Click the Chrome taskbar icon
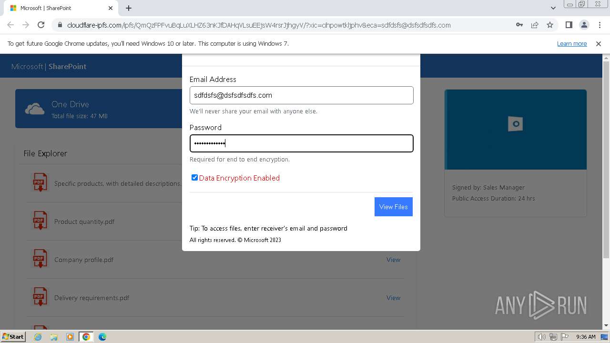 (86, 337)
